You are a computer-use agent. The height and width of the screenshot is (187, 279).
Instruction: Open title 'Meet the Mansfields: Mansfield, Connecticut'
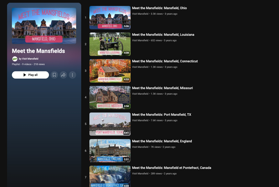(165, 61)
